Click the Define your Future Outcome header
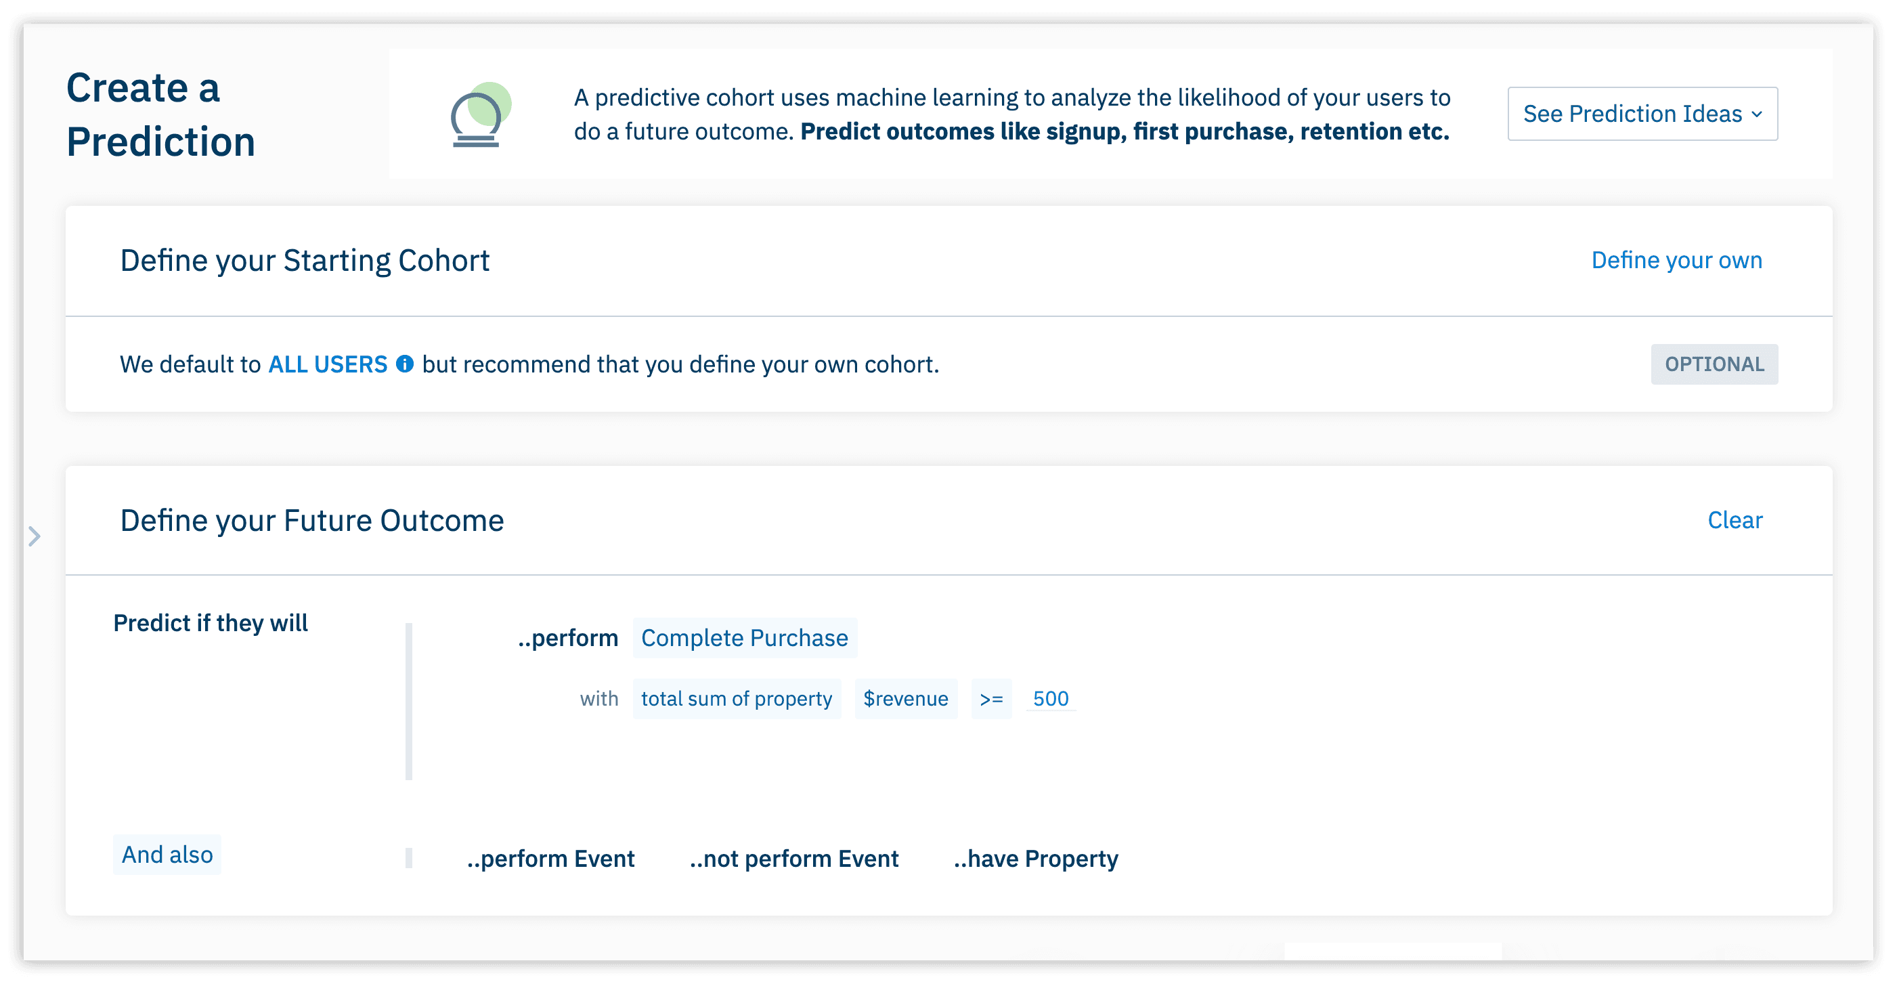Viewport: 1897px width, 984px height. (x=312, y=521)
